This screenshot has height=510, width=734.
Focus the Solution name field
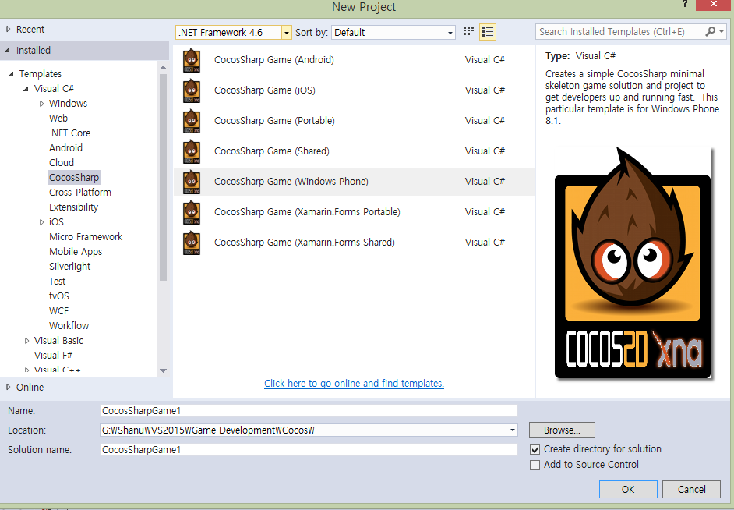pos(309,450)
